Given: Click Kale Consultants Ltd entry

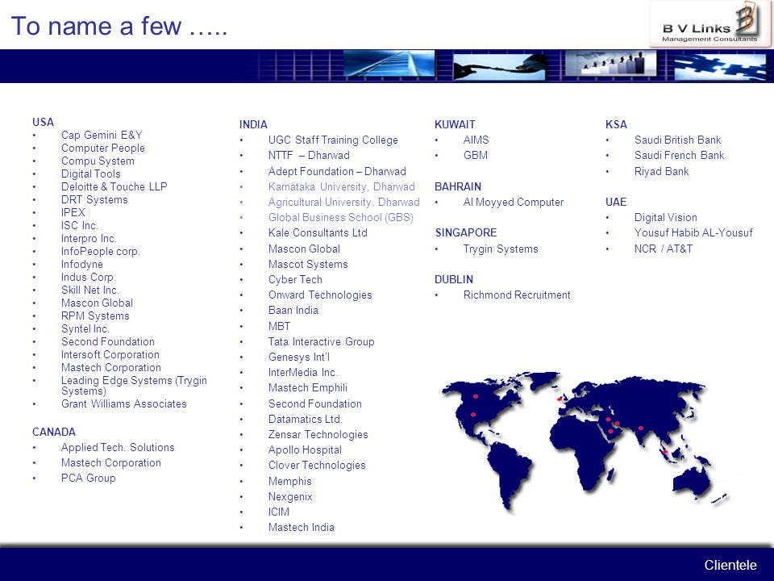Looking at the screenshot, I should (x=318, y=232).
